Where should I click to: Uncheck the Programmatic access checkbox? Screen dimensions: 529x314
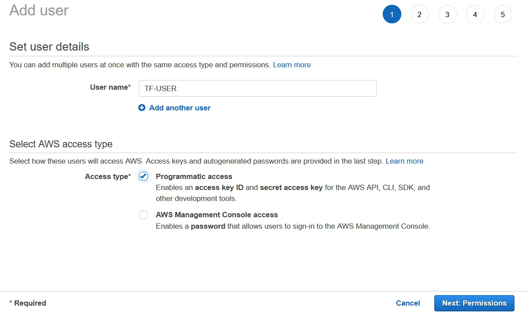click(x=143, y=176)
